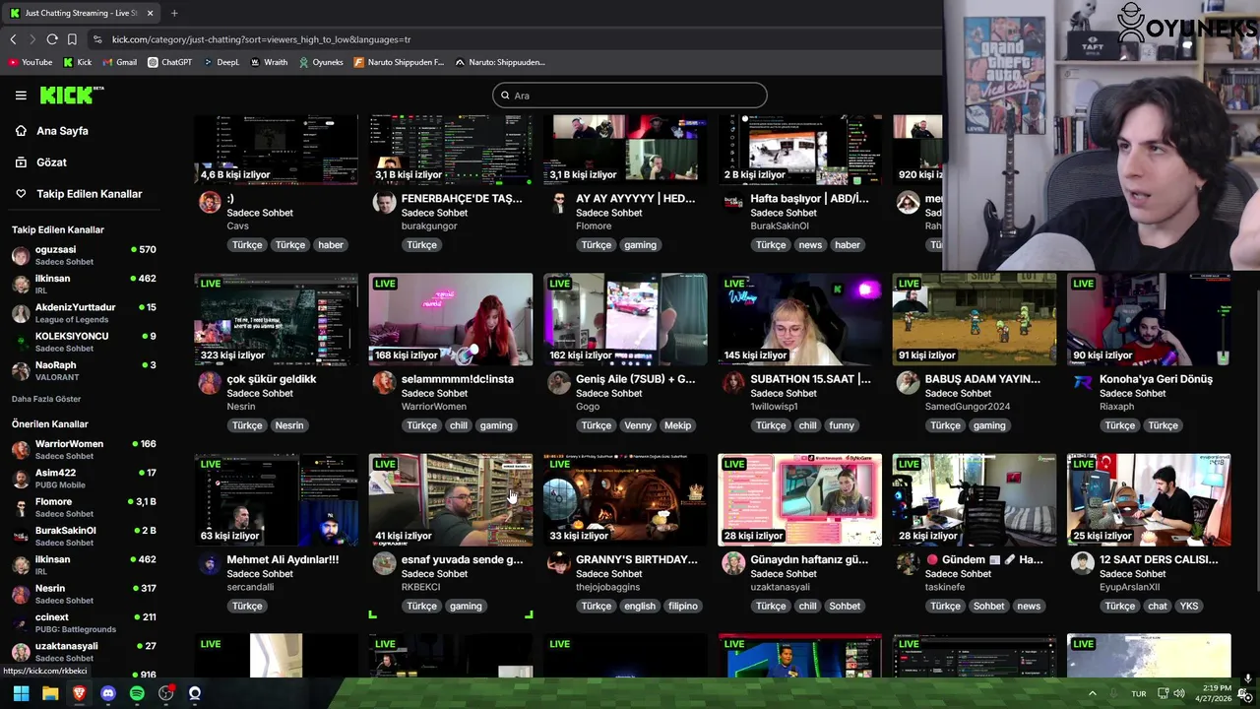Open the Gmail bookmark
This screenshot has height=709, width=1260.
[x=120, y=62]
